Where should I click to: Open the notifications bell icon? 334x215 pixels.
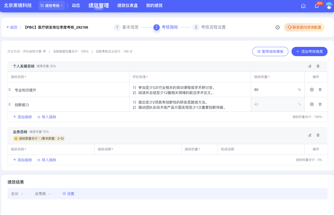click(317, 6)
